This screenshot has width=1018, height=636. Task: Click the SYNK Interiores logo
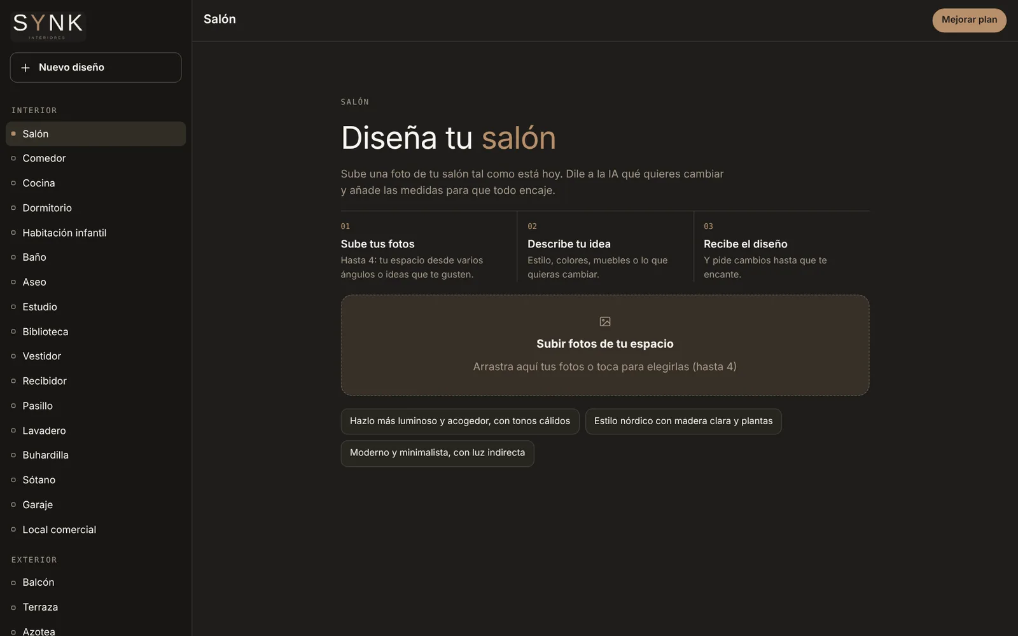pyautogui.click(x=48, y=25)
